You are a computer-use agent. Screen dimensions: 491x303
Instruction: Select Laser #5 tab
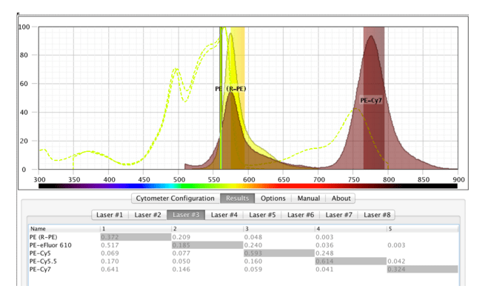(x=262, y=215)
